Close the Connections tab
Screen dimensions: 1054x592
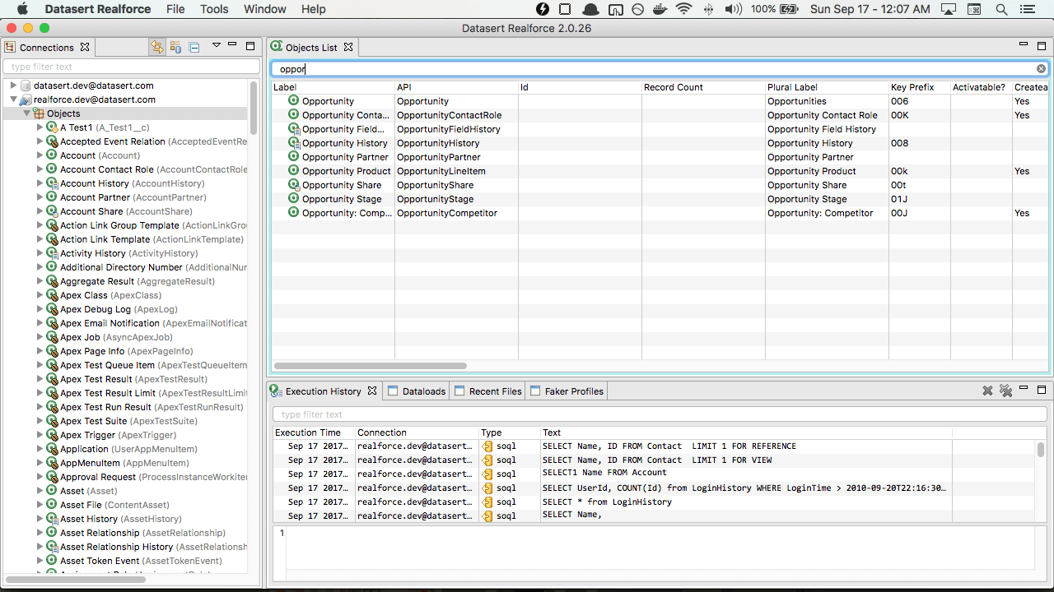85,47
